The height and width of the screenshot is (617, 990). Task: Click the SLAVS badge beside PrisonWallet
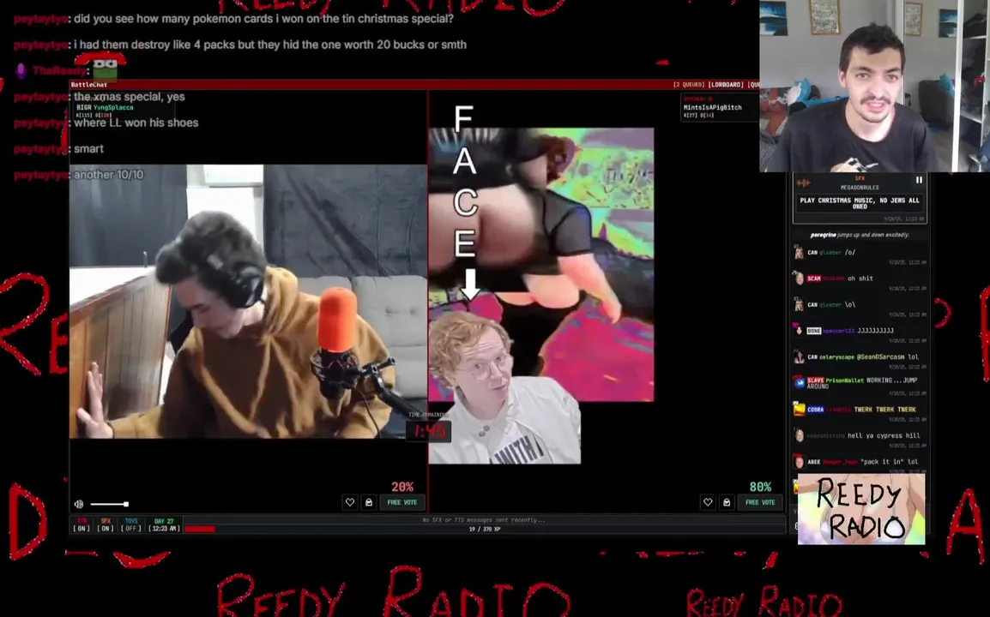tap(815, 380)
